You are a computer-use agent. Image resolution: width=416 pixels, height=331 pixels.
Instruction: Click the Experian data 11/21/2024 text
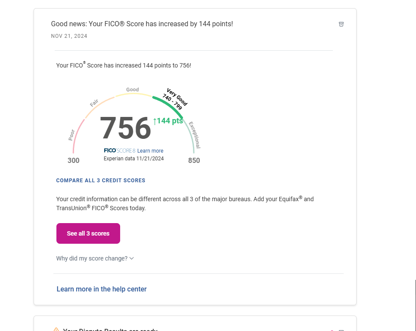133,159
